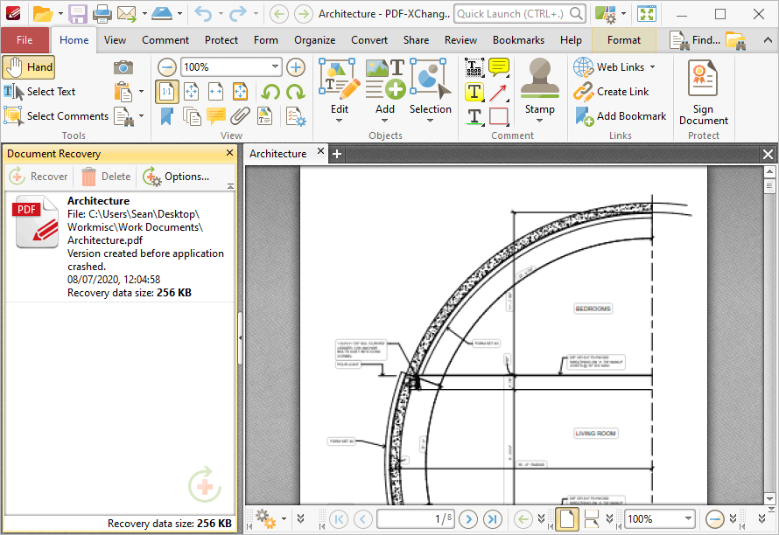Viewport: 779px width, 535px height.
Task: Toggle the Hand tool
Action: (28, 67)
